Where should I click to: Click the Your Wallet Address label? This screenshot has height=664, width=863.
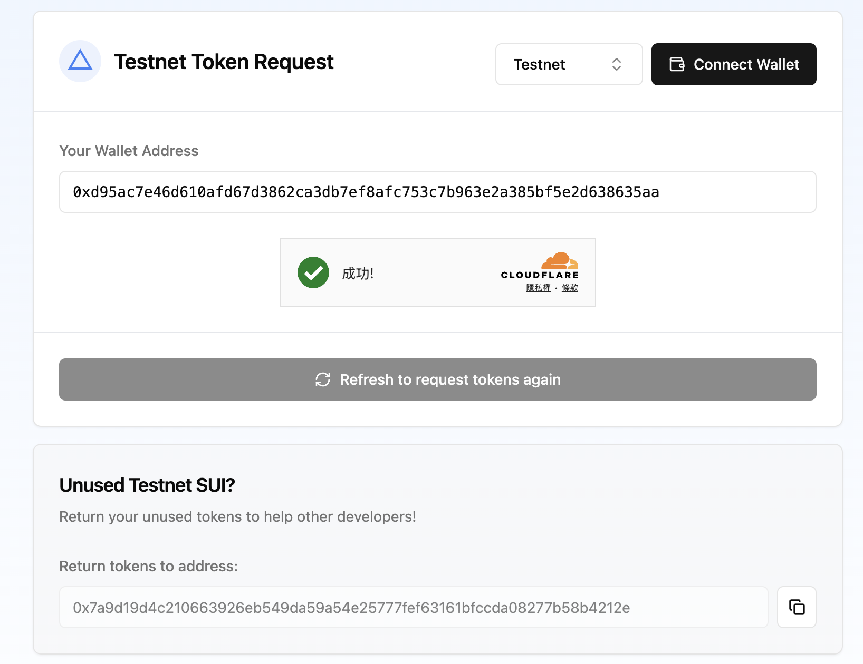(129, 151)
